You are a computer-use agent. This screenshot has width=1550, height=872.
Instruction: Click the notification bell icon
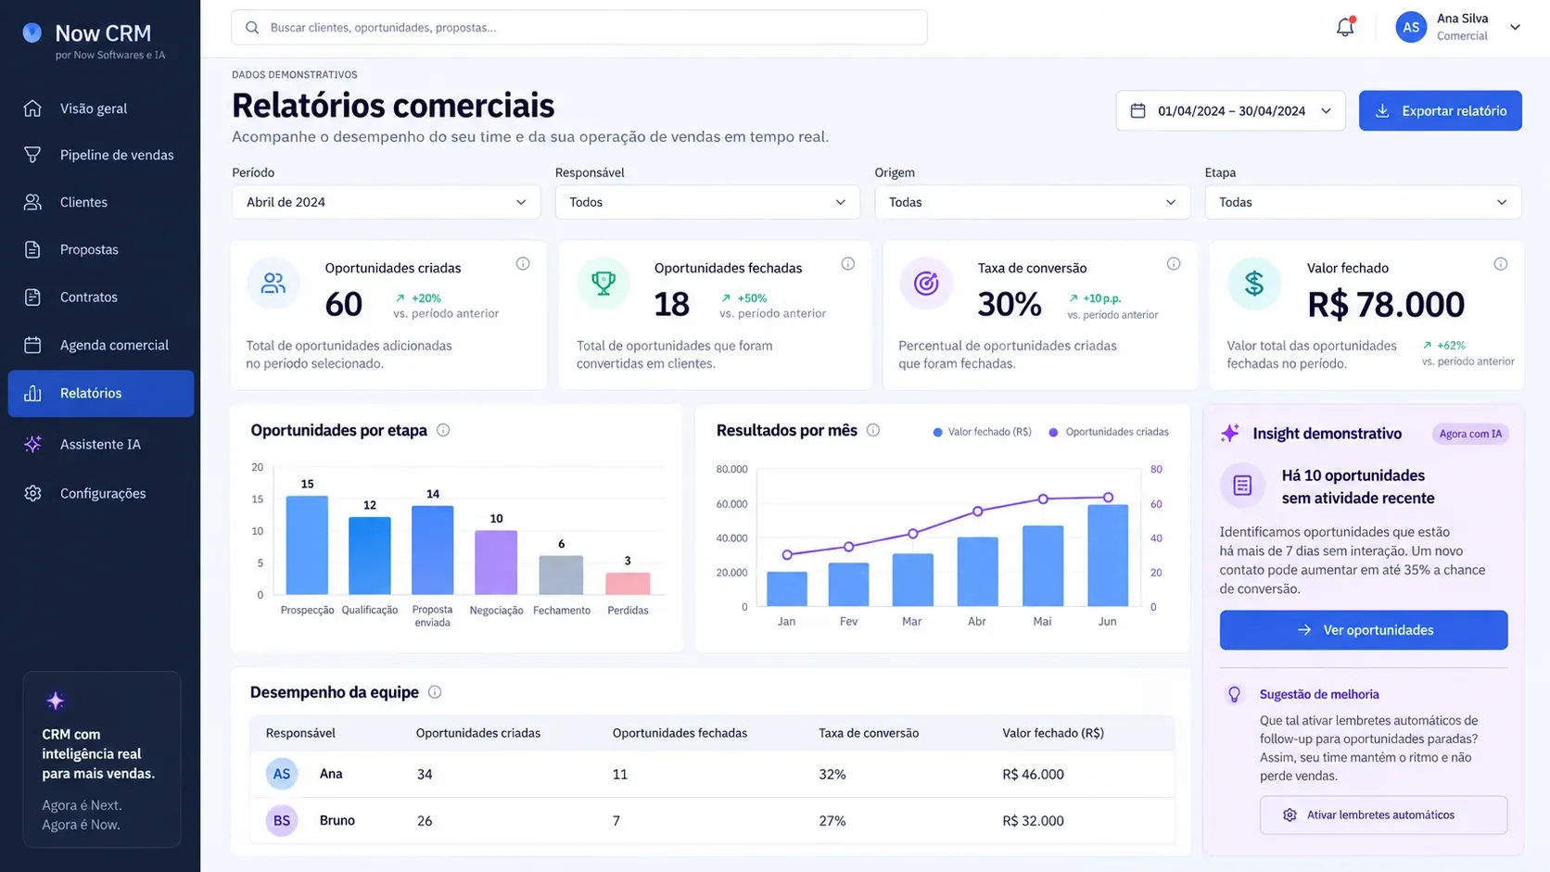[x=1345, y=27]
